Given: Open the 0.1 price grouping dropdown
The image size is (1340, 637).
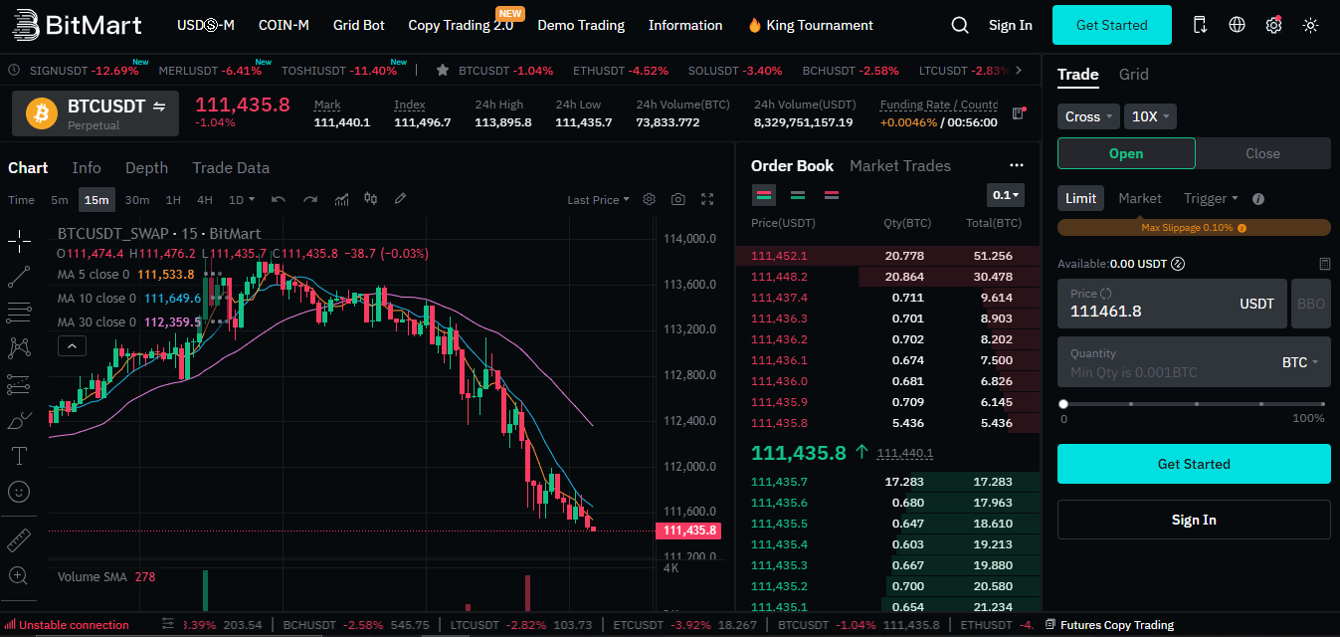Looking at the screenshot, I should [x=1006, y=195].
